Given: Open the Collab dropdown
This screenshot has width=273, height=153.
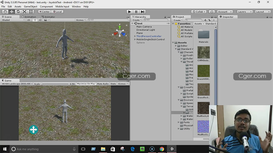Looking at the screenshot, I should [199, 12].
